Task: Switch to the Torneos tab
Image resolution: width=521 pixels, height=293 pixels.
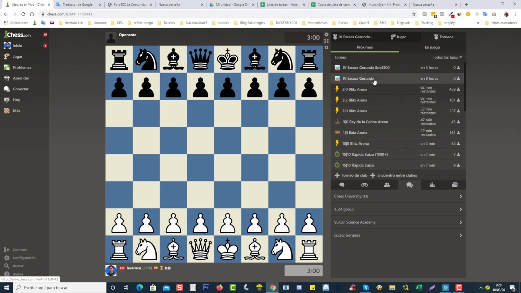Action: tap(443, 37)
